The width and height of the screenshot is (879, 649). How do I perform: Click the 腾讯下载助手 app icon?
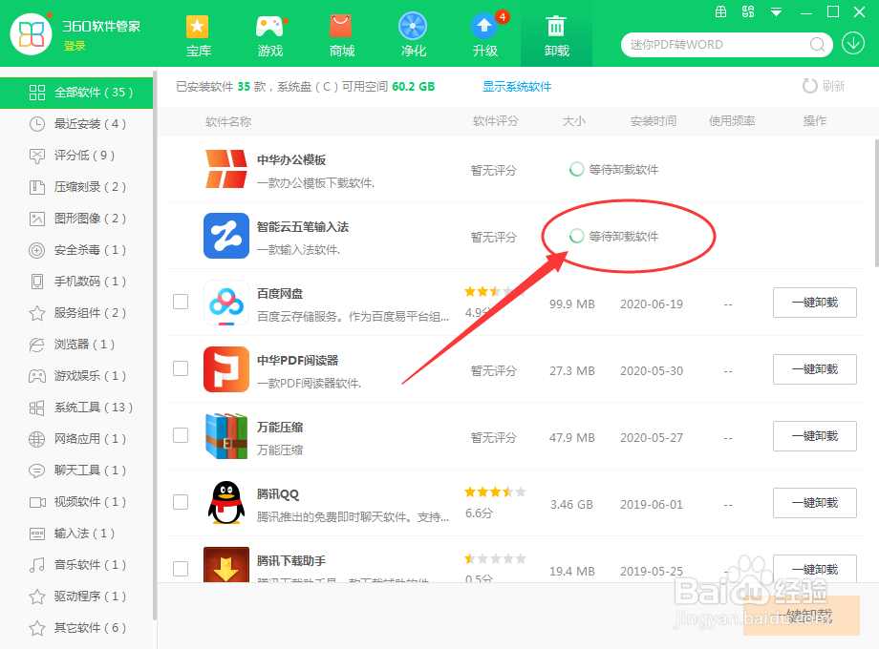(225, 564)
